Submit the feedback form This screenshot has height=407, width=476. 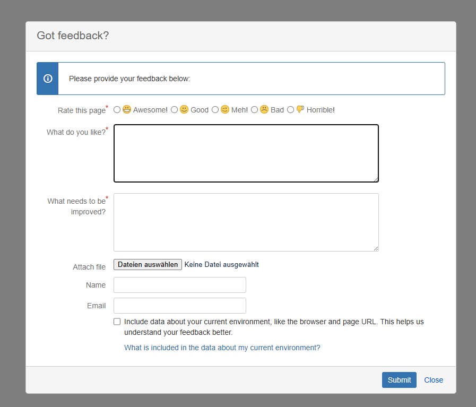point(399,380)
